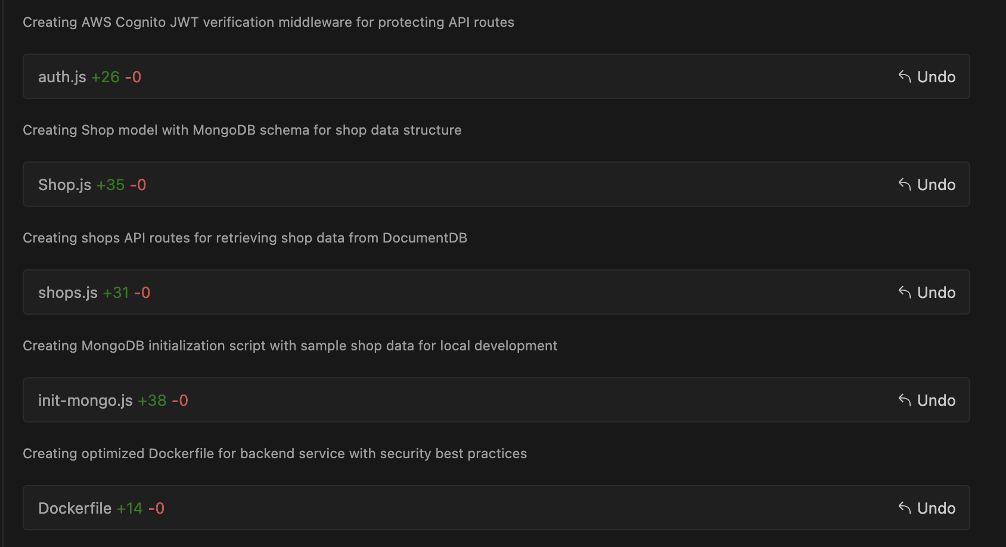
Task: Open the shops.js routes file link
Action: pos(67,293)
